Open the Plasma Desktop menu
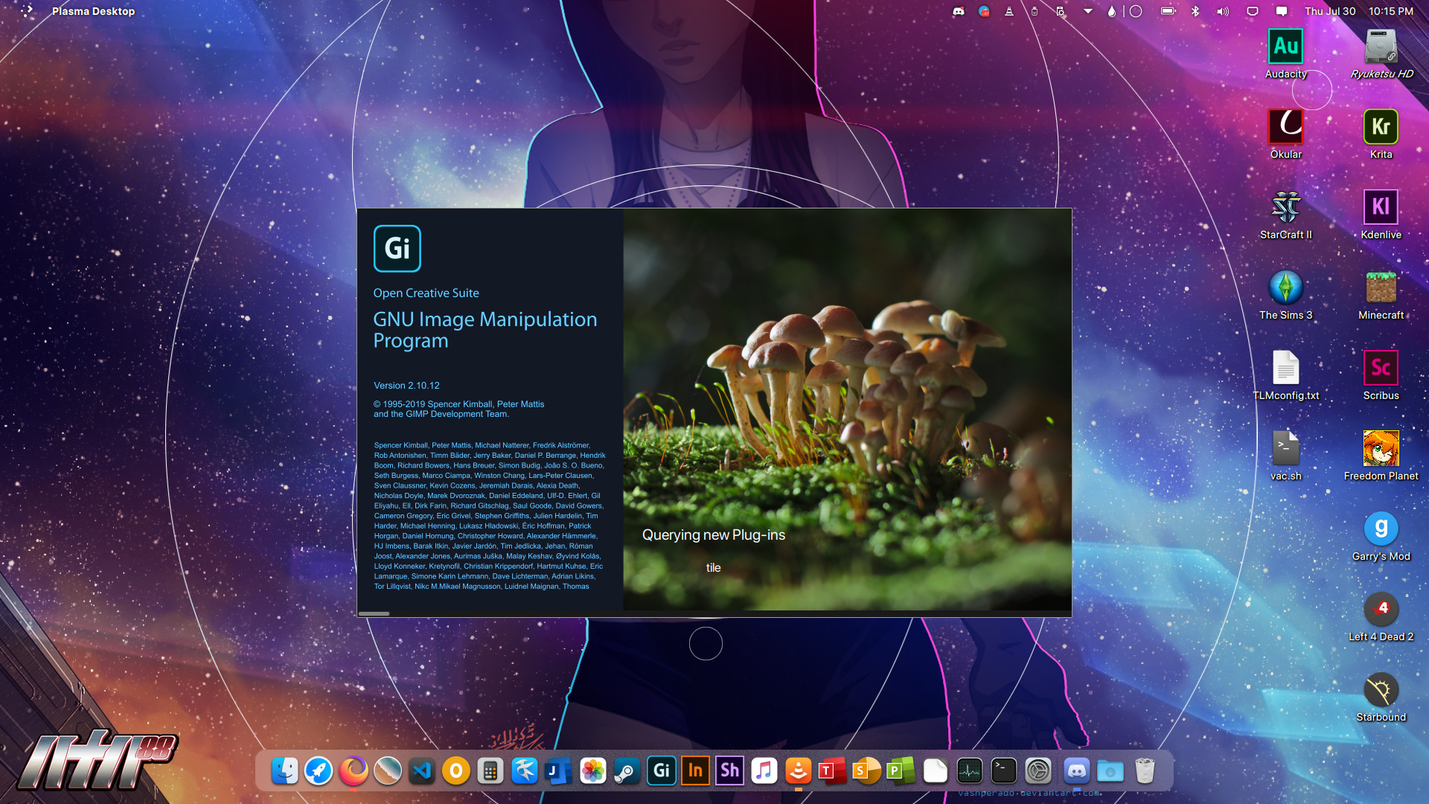The width and height of the screenshot is (1429, 804). click(x=93, y=11)
